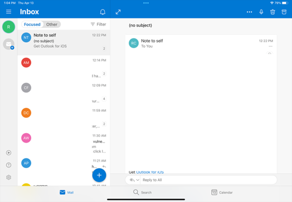This screenshot has height=202, width=292.
Task: Open the play icon in sidebar
Action: point(8,153)
